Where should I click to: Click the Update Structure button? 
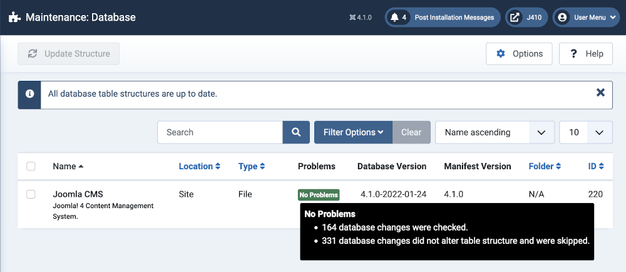pos(69,53)
